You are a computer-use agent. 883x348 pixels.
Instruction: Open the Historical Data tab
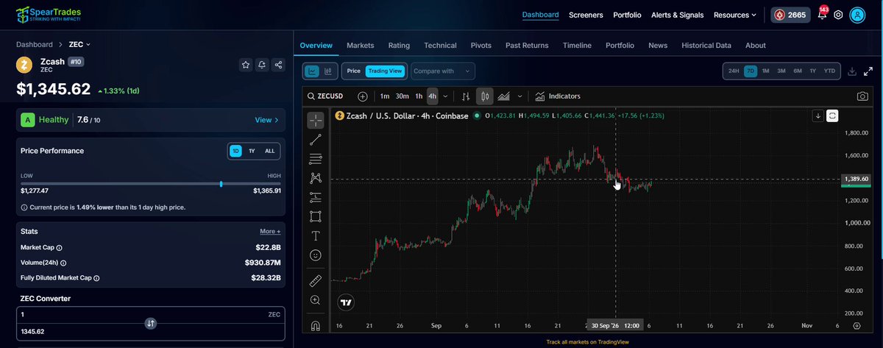pyautogui.click(x=706, y=45)
